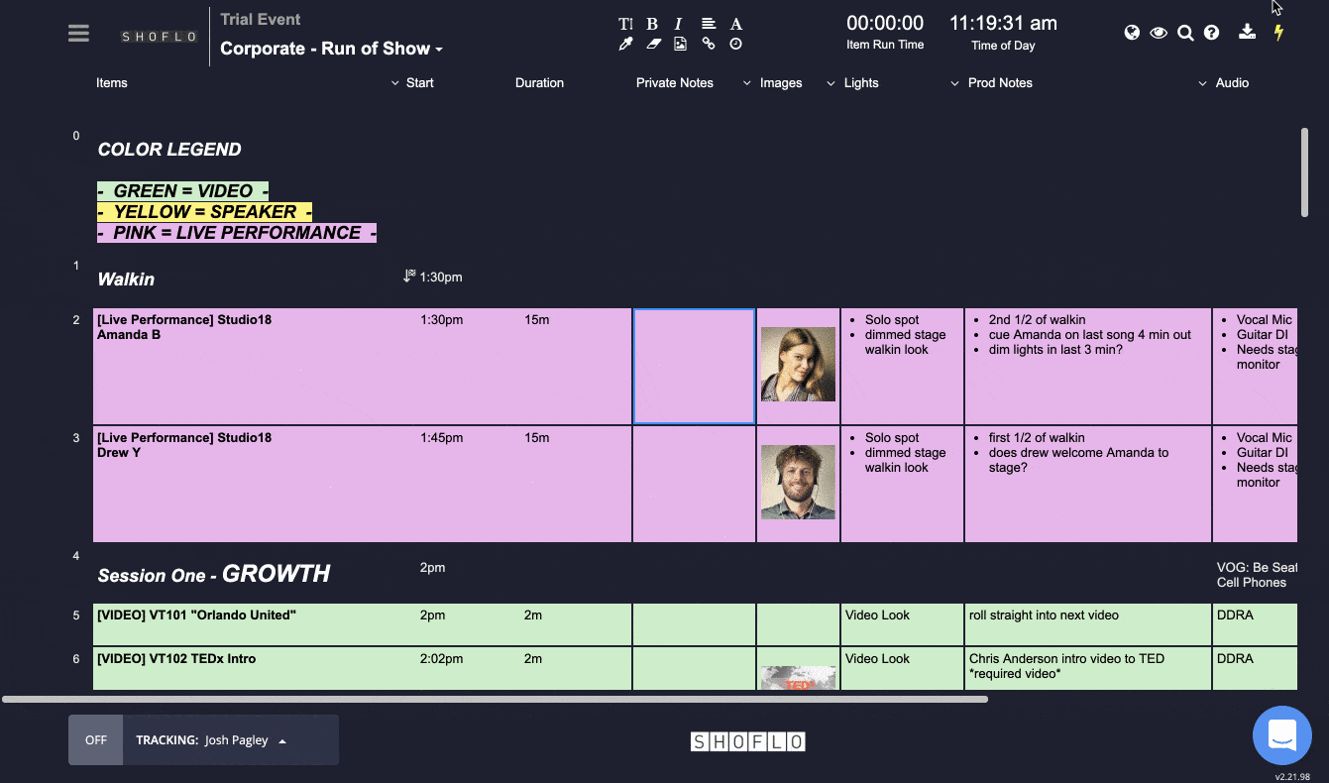Screen dimensions: 1329x783
Task: Open the Start column chevron dropdown
Action: click(395, 83)
